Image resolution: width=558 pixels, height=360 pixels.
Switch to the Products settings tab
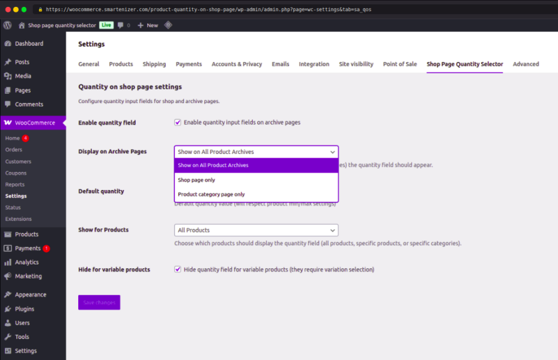[x=121, y=64]
